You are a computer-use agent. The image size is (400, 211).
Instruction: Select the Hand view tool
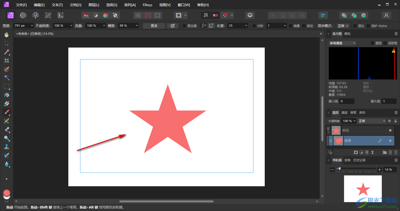[7, 35]
